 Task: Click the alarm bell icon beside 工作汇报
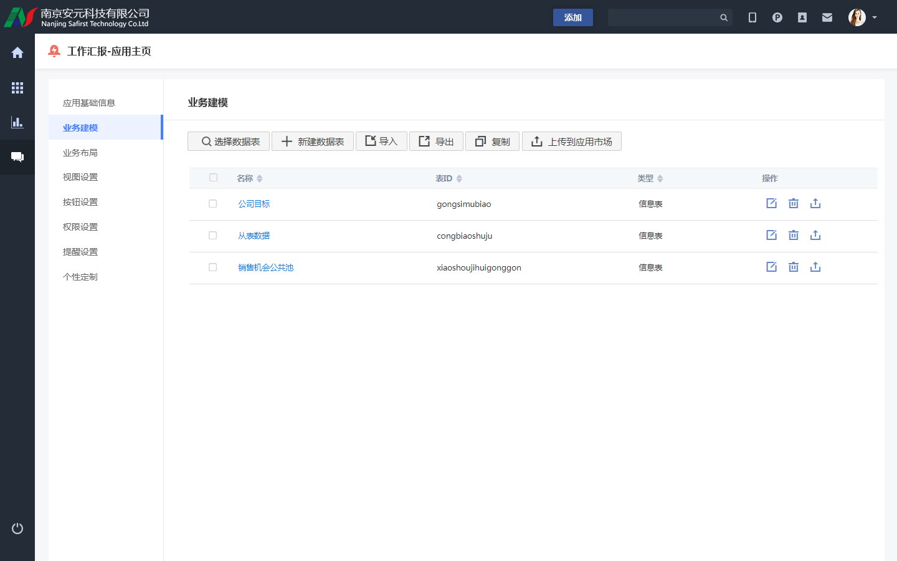pos(54,51)
